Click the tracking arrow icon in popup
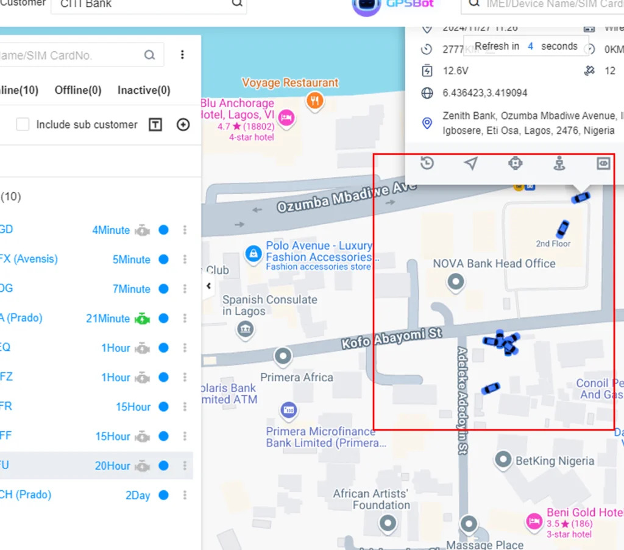Image resolution: width=624 pixels, height=550 pixels. tap(471, 163)
